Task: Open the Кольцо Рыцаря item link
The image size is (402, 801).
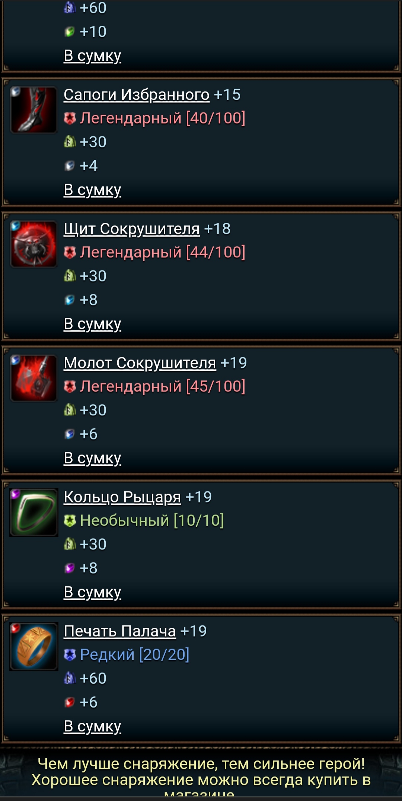Action: pyautogui.click(x=122, y=497)
